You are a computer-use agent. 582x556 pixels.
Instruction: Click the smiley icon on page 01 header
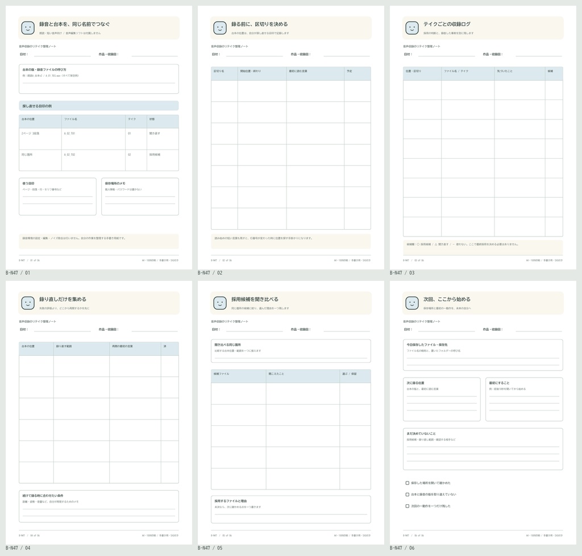pyautogui.click(x=28, y=28)
